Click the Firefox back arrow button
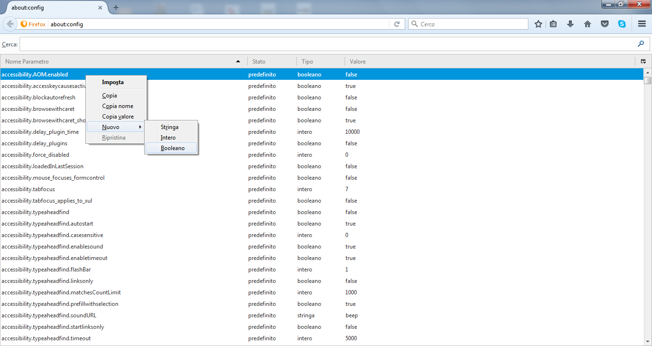Image resolution: width=652 pixels, height=346 pixels. pyautogui.click(x=10, y=24)
